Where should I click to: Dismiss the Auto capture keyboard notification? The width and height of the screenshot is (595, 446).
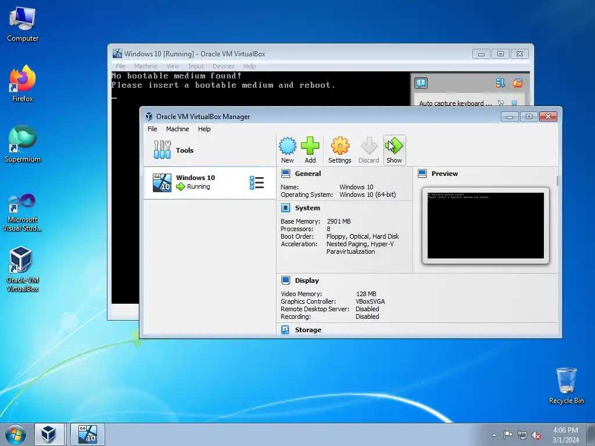514,103
